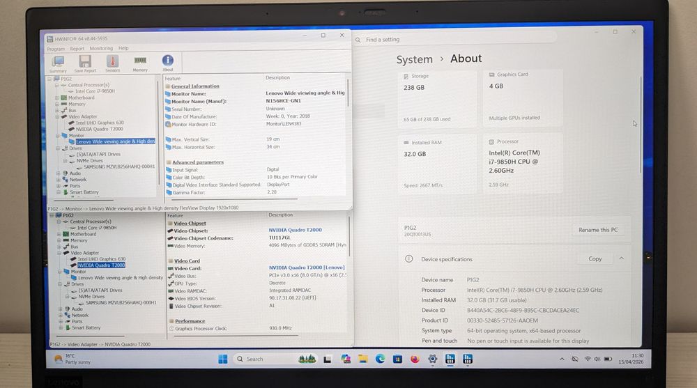This screenshot has width=697, height=388.
Task: Expand Bus node in upper HWiNFO tree
Action: tap(57, 110)
